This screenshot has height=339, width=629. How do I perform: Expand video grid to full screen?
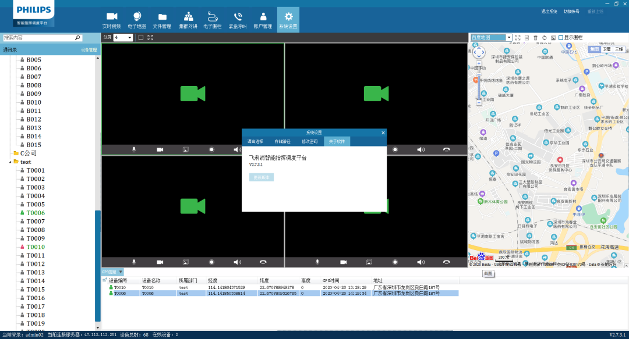(x=150, y=37)
